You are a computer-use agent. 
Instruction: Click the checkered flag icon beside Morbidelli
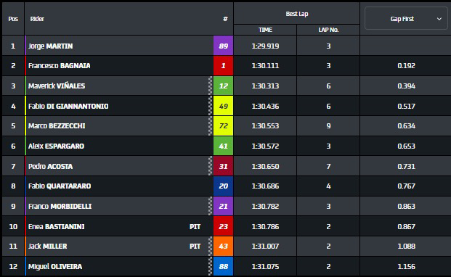point(211,206)
